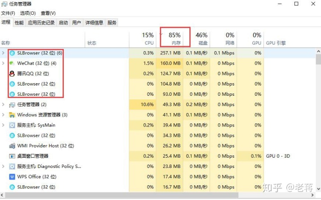Click the 服务主机: SysMain gear icon
This screenshot has width=321, height=200.
[x=12, y=125]
